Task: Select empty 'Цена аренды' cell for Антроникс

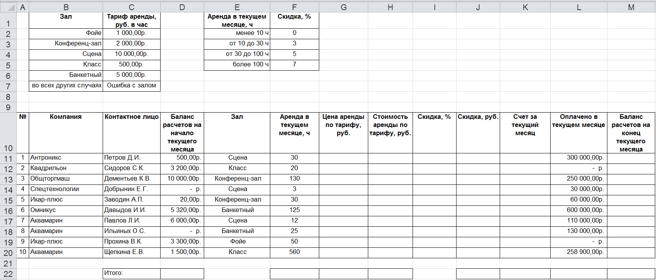Action: click(343, 158)
